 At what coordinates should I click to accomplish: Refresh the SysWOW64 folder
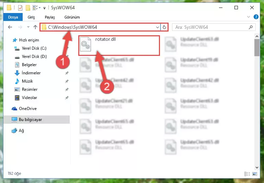click(164, 27)
